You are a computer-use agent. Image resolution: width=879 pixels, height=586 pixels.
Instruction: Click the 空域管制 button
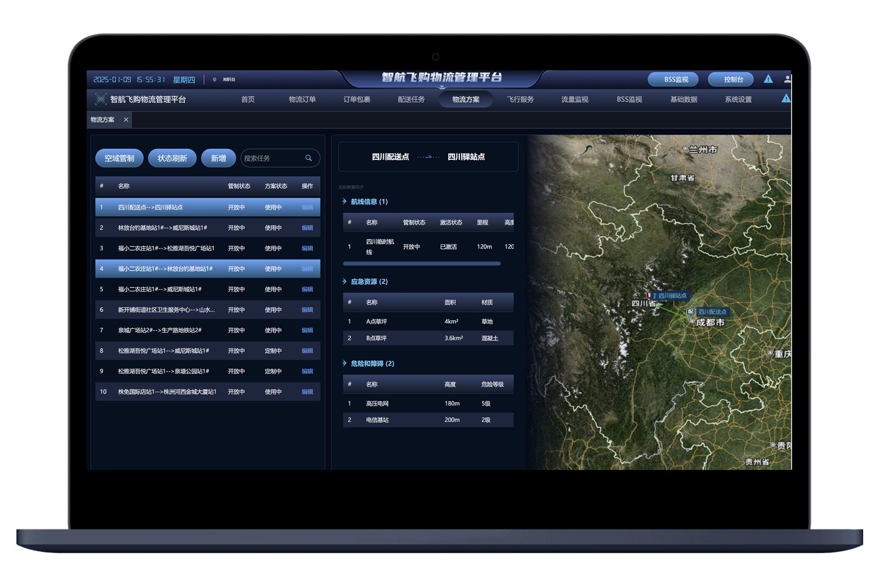(119, 158)
